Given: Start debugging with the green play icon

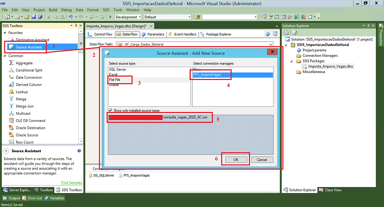Looking at the screenshot, I should click(110, 17).
